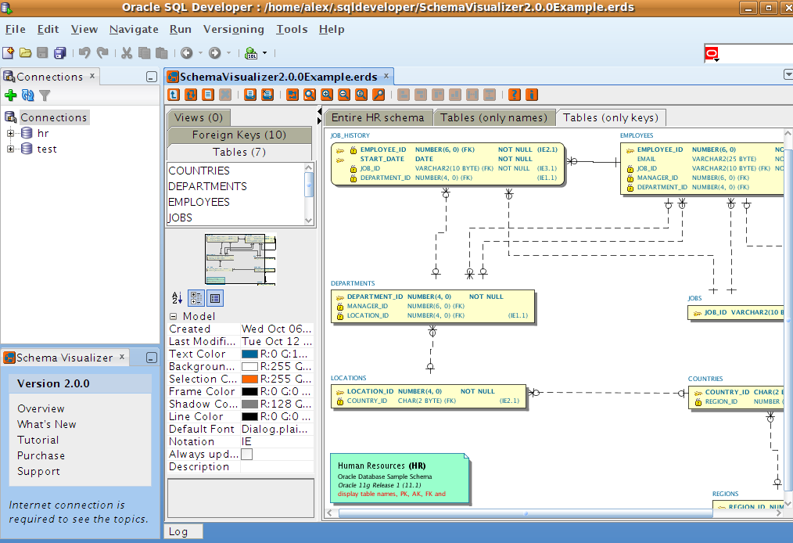
Task: Click the orange Info icon
Action: (532, 95)
